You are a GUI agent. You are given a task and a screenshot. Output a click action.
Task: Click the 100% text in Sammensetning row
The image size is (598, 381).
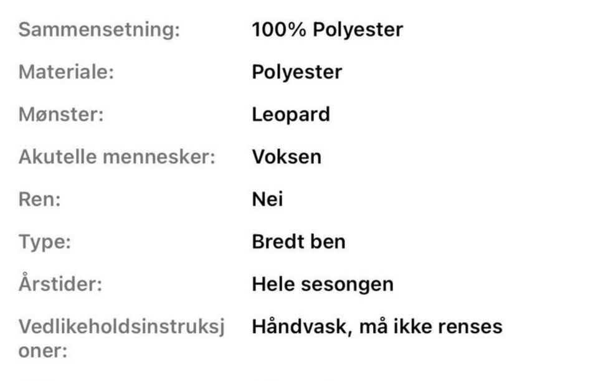tap(278, 30)
